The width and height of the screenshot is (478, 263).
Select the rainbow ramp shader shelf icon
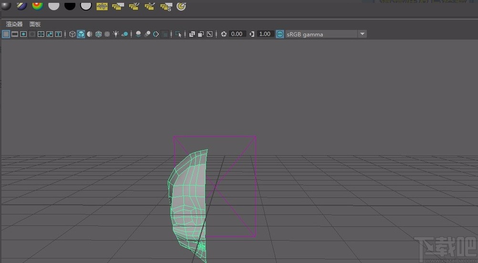(x=37, y=6)
